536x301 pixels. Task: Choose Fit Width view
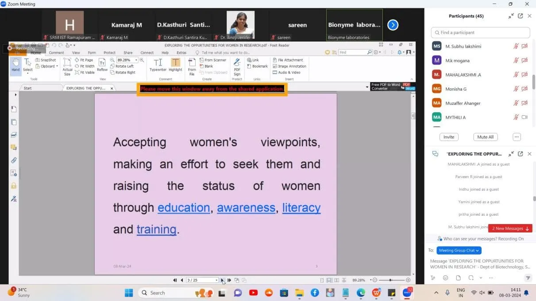pyautogui.click(x=85, y=66)
